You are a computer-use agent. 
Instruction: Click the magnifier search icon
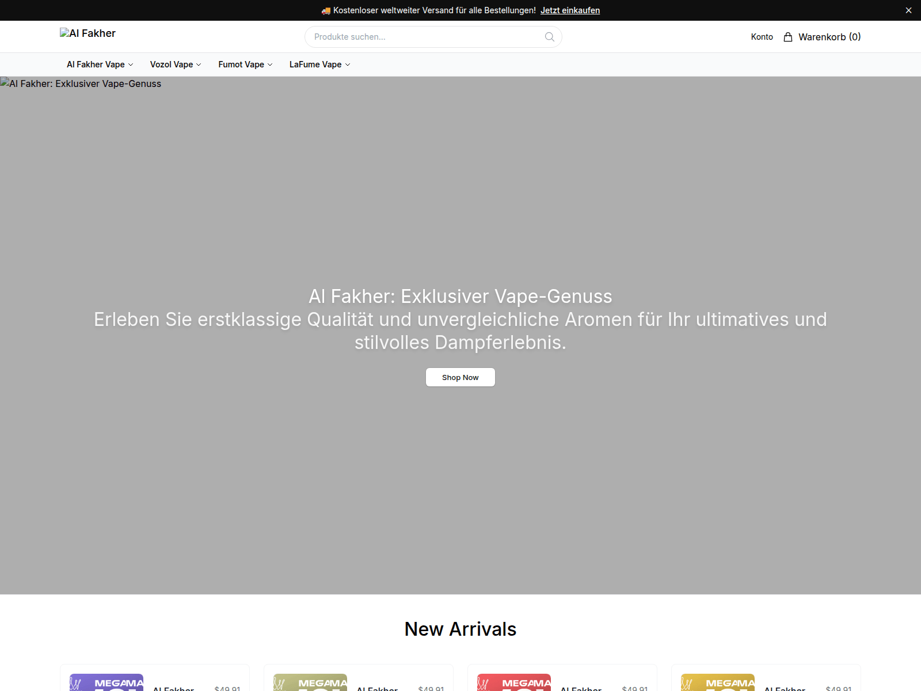point(550,37)
